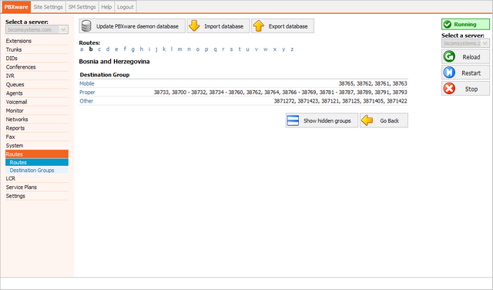Click the Go Back yellow arrow icon
The image size is (493, 290).
point(367,120)
